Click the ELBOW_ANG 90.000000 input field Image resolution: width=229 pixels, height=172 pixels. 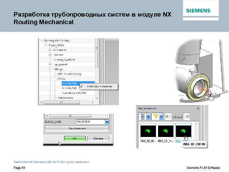[x=91, y=122]
